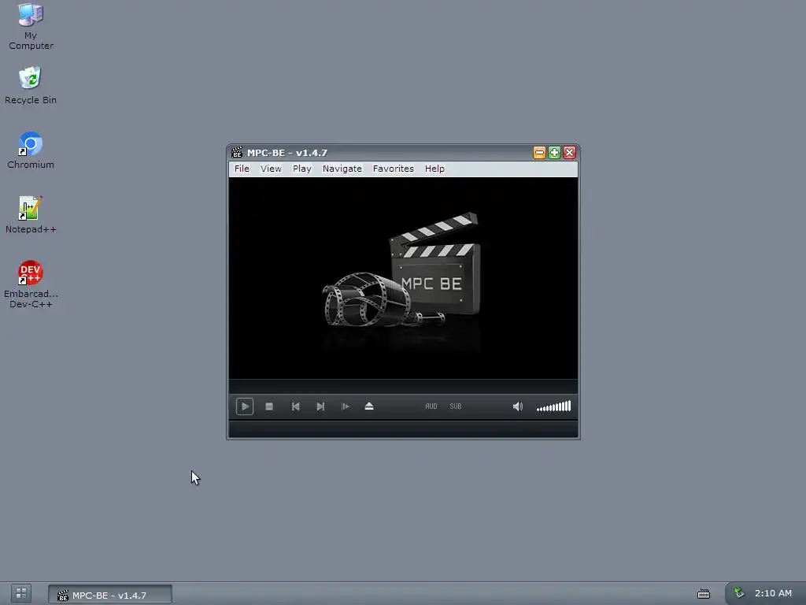The image size is (806, 605).
Task: Click the Play button in MPC-BE
Action: (x=245, y=406)
